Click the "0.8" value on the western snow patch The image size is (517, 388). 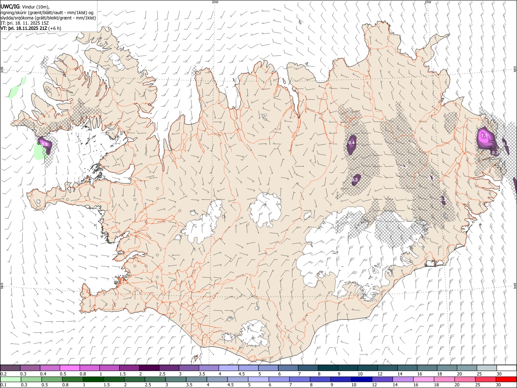tap(45, 144)
